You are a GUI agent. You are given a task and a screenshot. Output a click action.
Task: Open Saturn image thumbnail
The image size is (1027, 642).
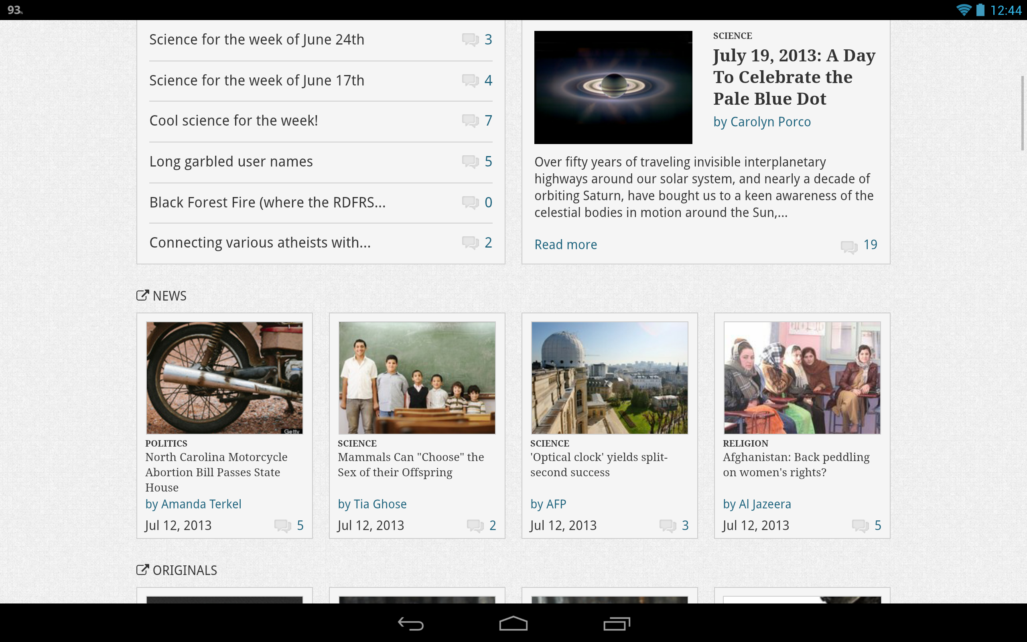click(x=613, y=87)
